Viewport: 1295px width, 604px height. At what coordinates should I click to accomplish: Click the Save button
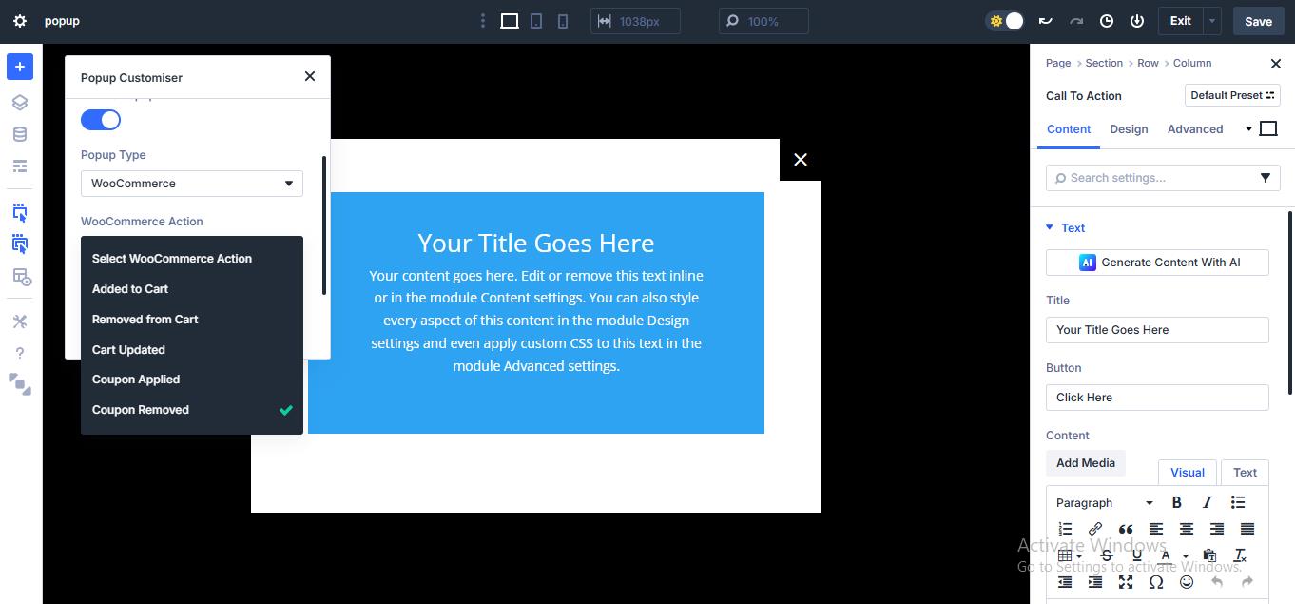pyautogui.click(x=1258, y=21)
